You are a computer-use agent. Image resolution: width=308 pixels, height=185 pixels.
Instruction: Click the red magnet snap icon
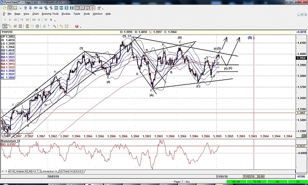[77, 26]
